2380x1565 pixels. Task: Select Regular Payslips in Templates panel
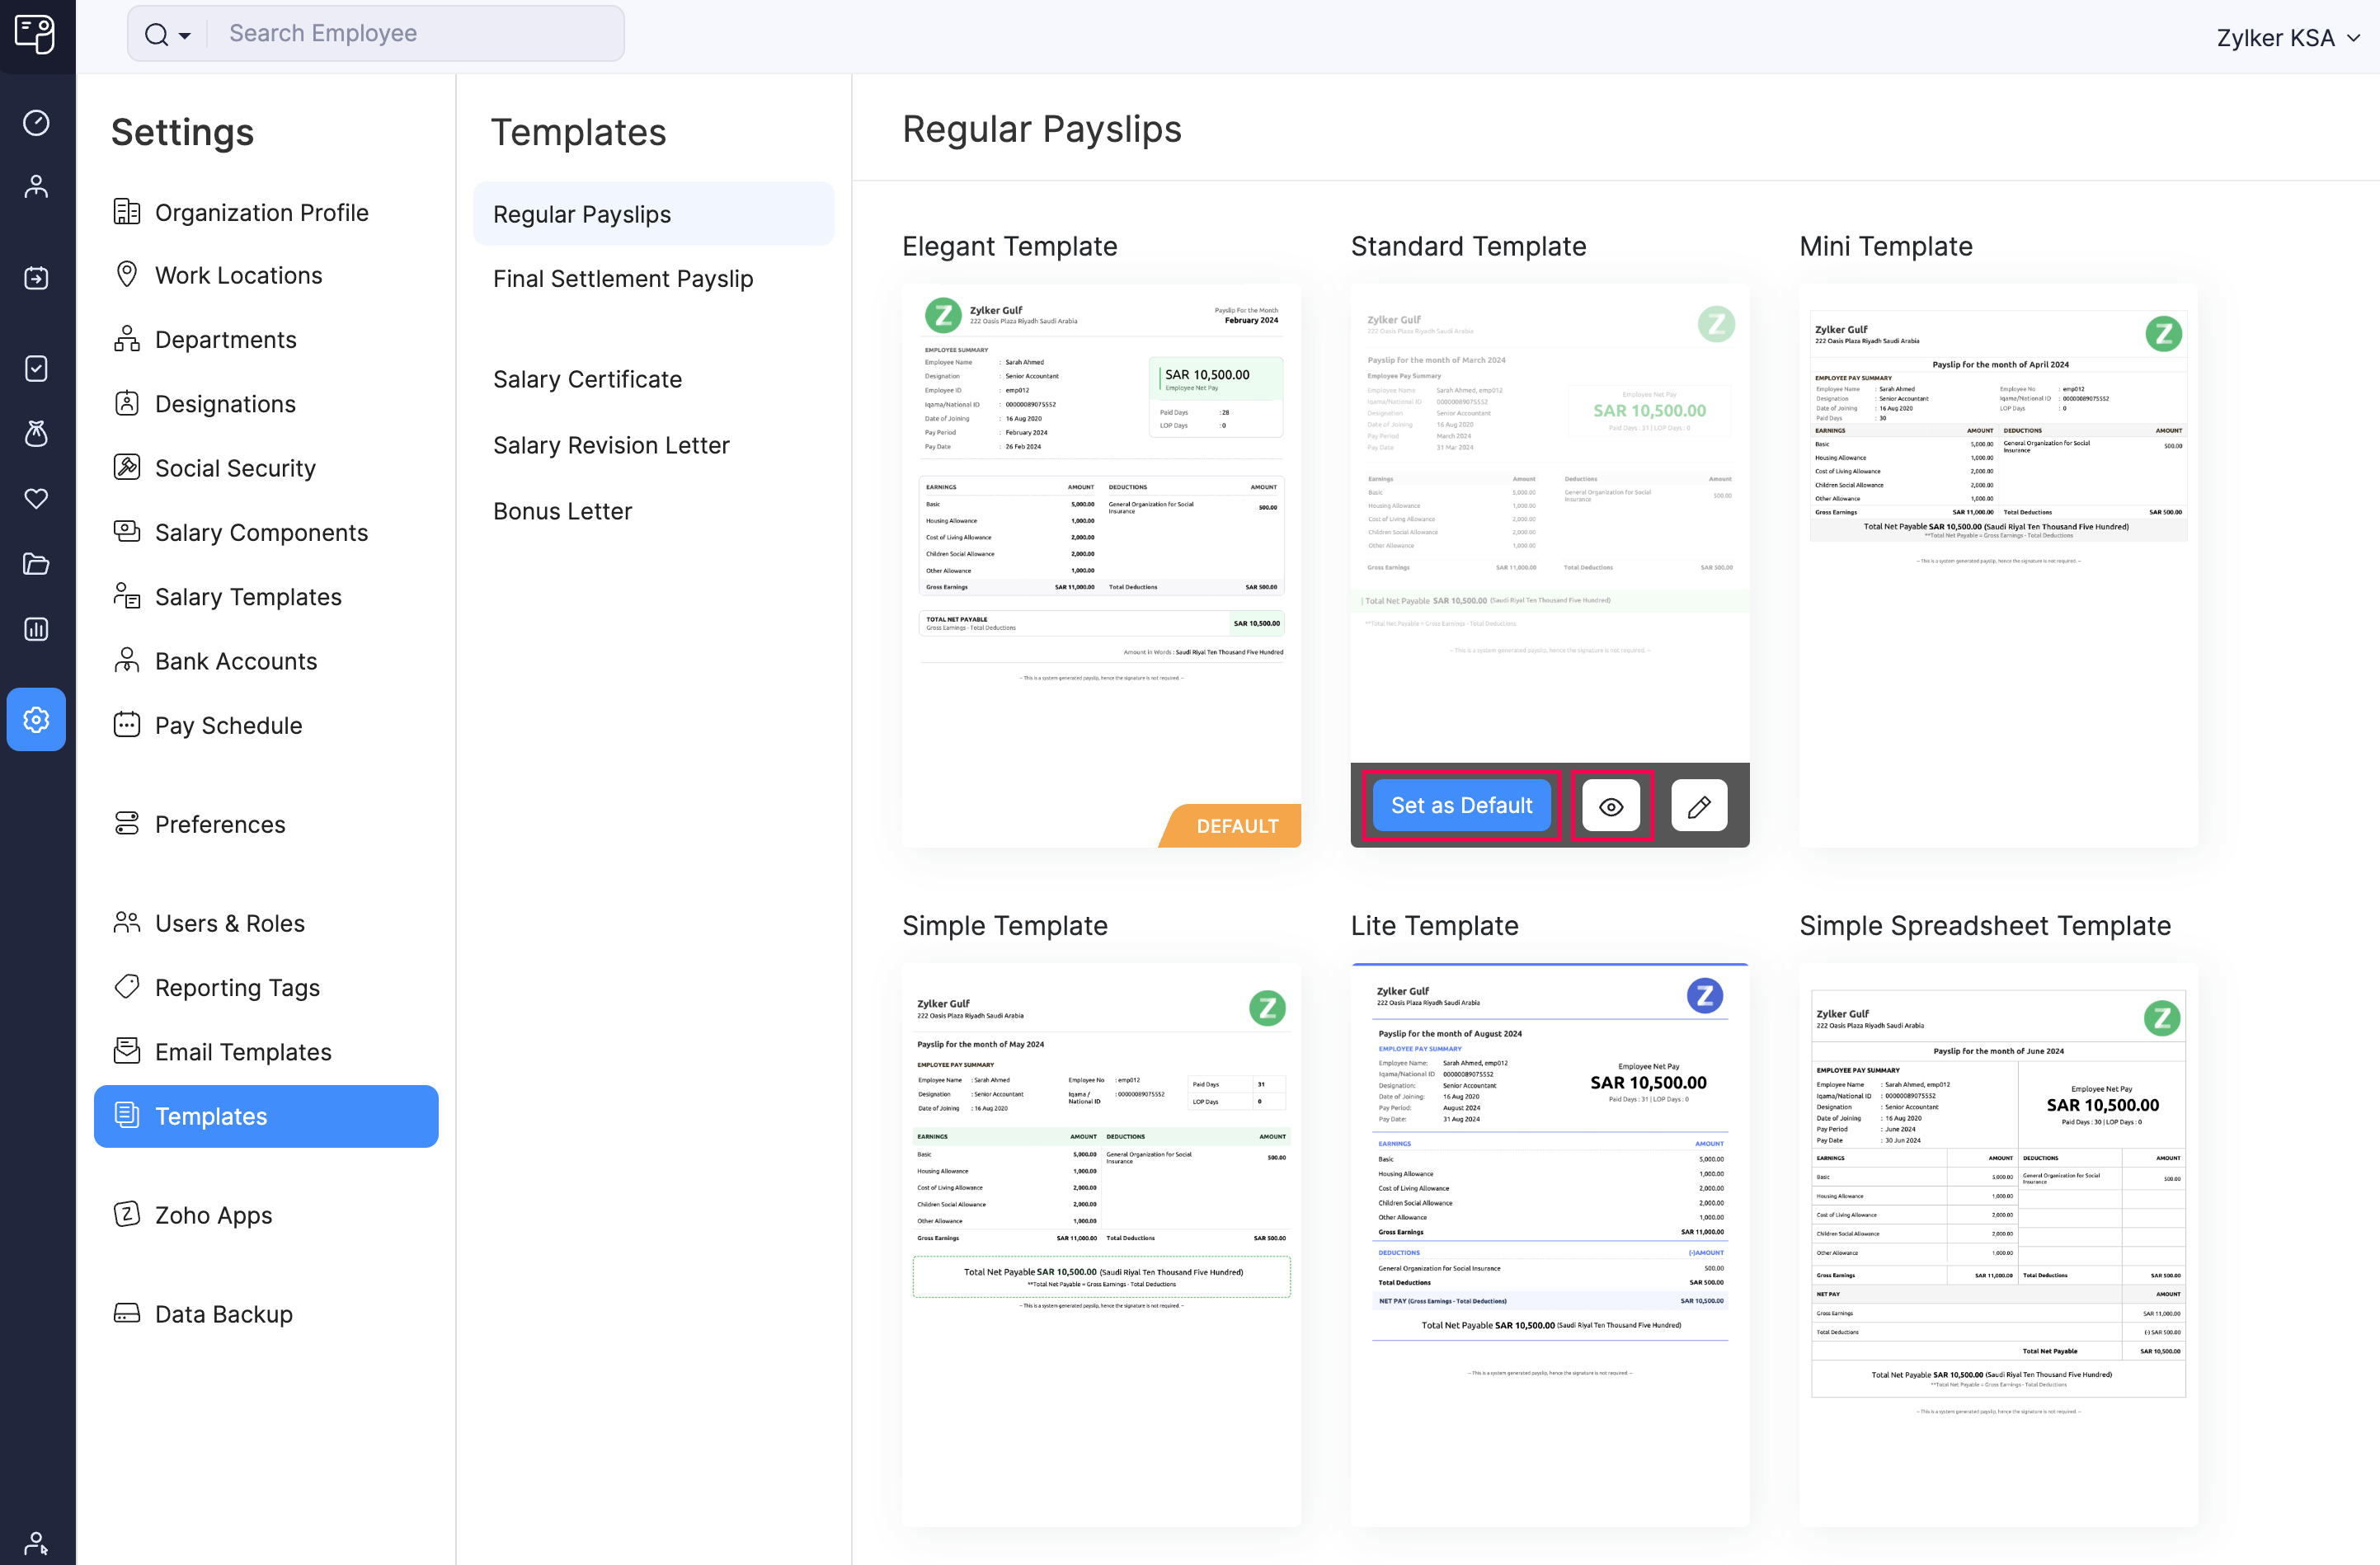[581, 213]
